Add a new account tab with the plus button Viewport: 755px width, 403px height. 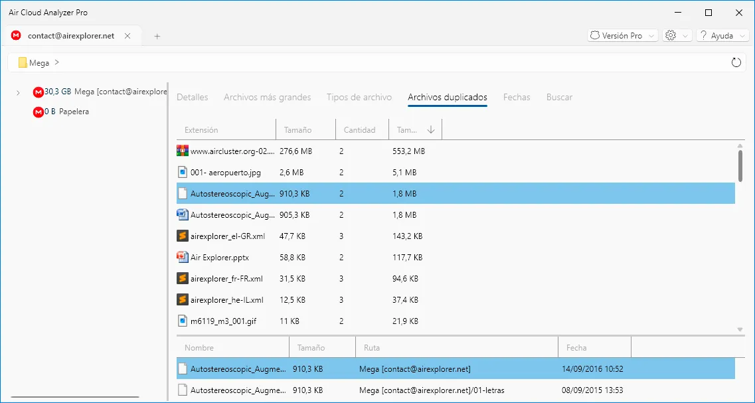pyautogui.click(x=157, y=36)
